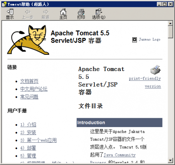Viewport: 175px width, 165px height.
Task: Click the scrollbar down arrow
Action: click(170, 160)
